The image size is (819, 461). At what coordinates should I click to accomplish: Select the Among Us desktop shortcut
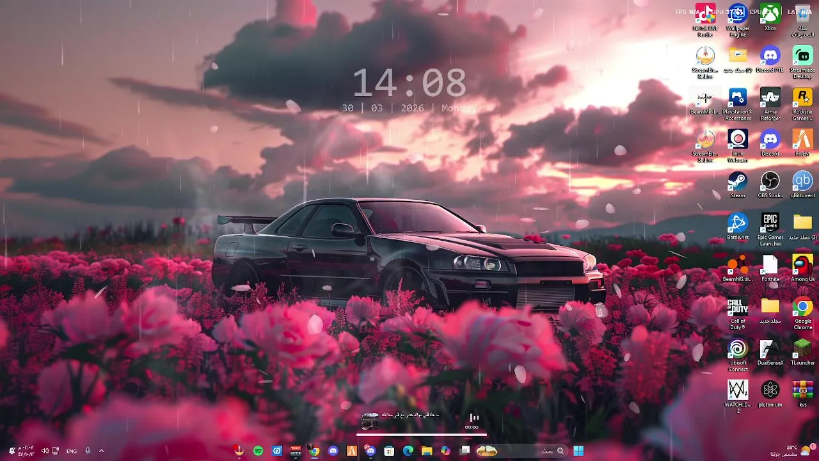pos(803,268)
